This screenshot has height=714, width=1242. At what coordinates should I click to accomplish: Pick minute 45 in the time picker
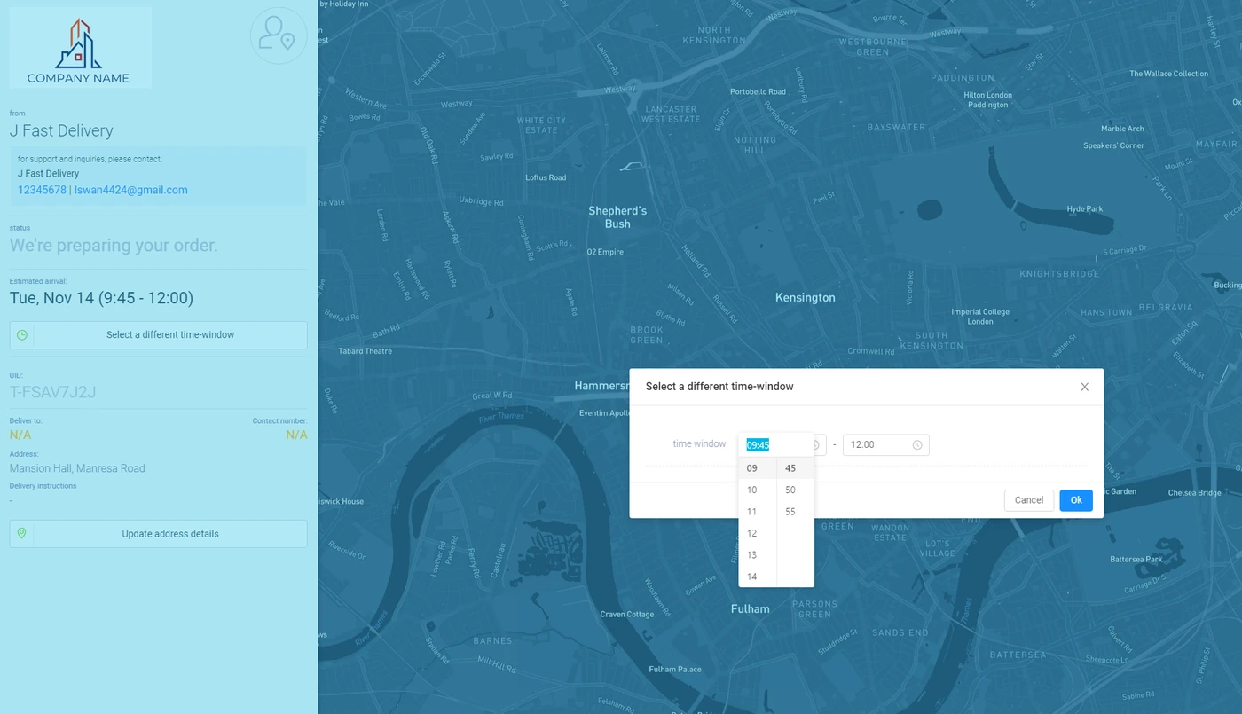pyautogui.click(x=796, y=468)
